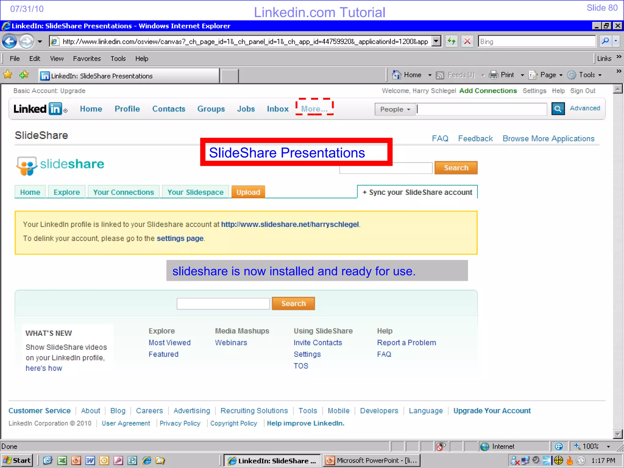Image resolution: width=624 pixels, height=468 pixels.
Task: Click the Bing search box
Action: 537,41
